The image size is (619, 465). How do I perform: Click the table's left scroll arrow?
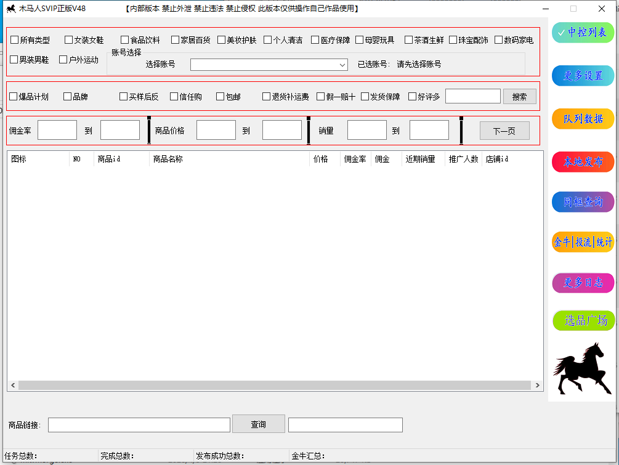pos(13,386)
